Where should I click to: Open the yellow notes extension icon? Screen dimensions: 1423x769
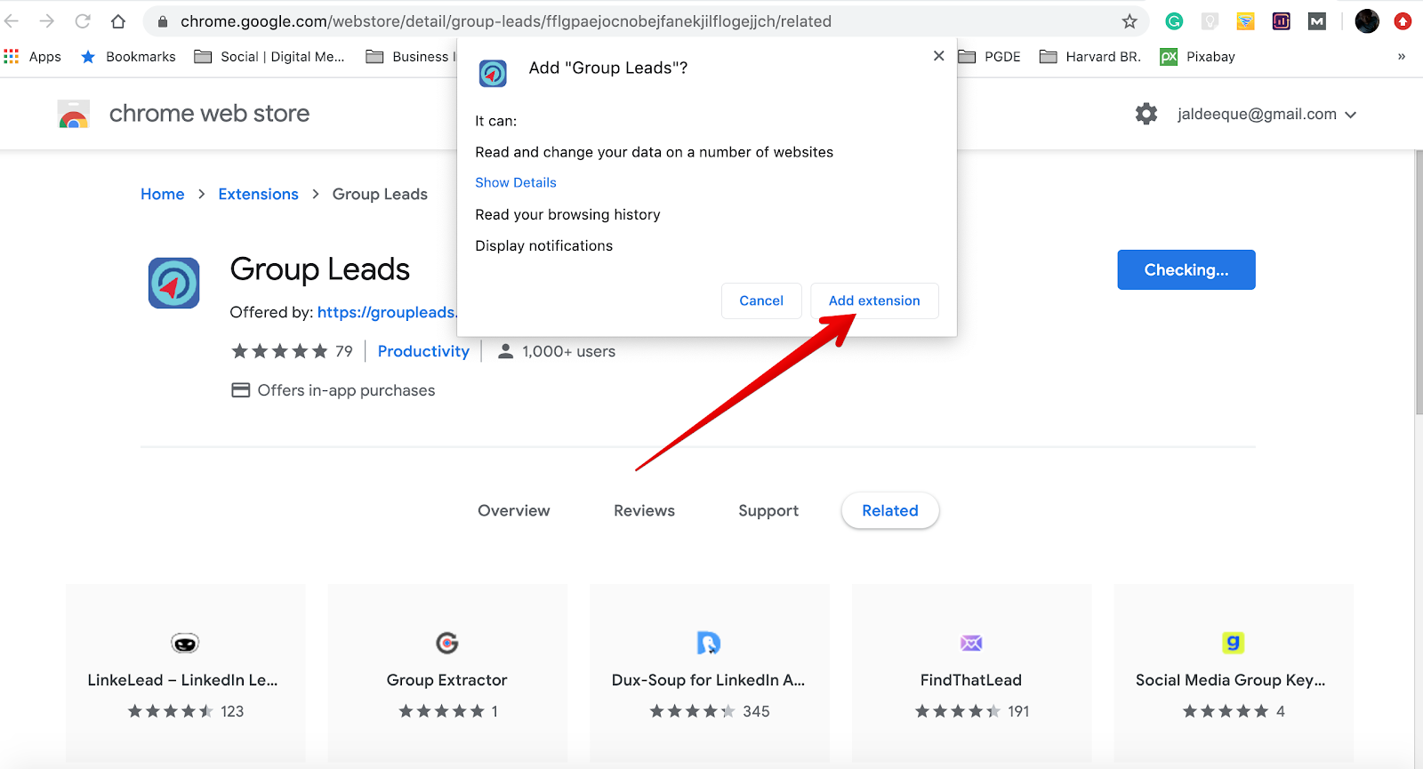(x=1246, y=21)
